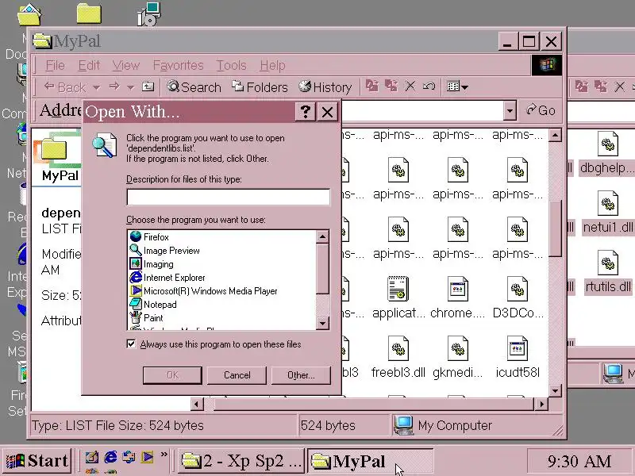Open the Favorites menu

coord(178,65)
